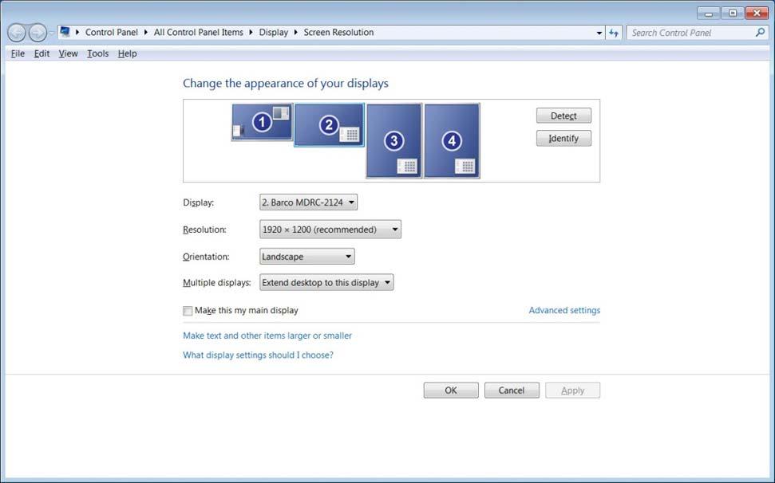Viewport: 775px width, 483px height.
Task: Open the Help menu
Action: point(127,53)
